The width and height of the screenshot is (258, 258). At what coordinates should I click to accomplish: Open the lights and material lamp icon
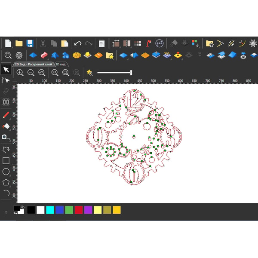pos(148,43)
